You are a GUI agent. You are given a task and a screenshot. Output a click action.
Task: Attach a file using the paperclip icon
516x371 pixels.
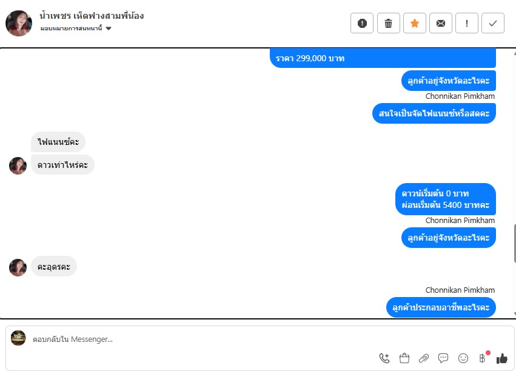[424, 358]
